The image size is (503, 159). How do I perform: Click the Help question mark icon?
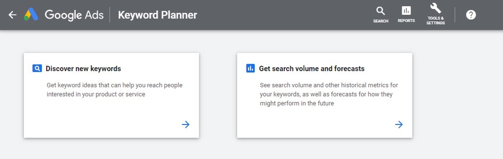[x=471, y=15]
